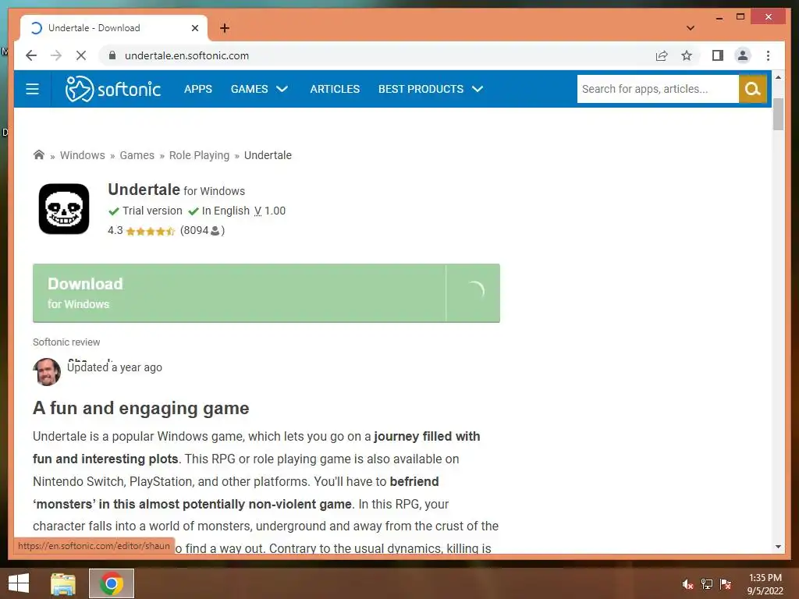Share this page via the share icon
This screenshot has width=799, height=599.
point(662,55)
